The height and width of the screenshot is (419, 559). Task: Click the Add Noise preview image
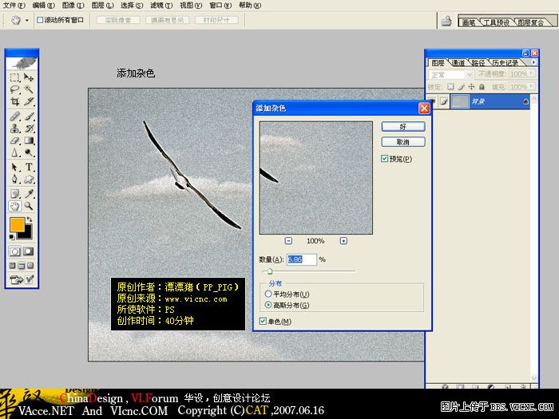pos(316,178)
